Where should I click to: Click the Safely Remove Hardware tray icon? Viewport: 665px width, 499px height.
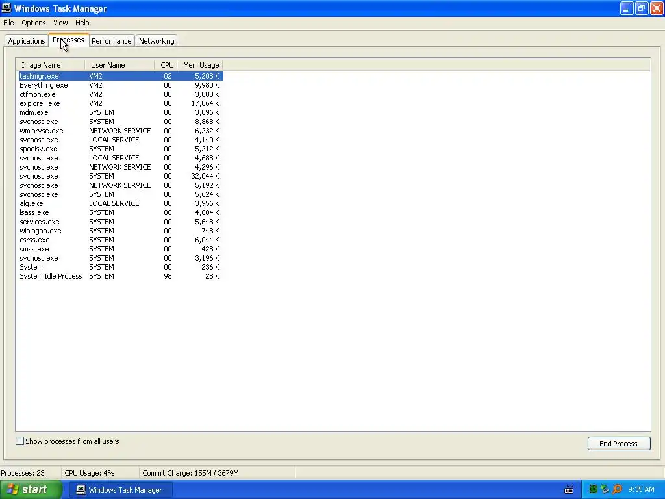click(605, 490)
